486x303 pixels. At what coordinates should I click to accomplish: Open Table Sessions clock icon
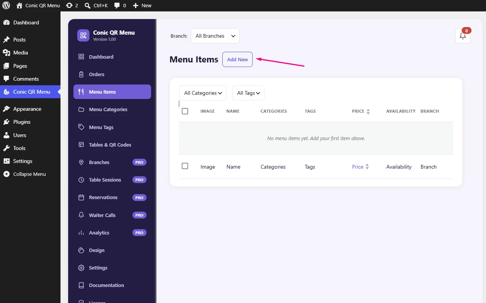(x=81, y=180)
